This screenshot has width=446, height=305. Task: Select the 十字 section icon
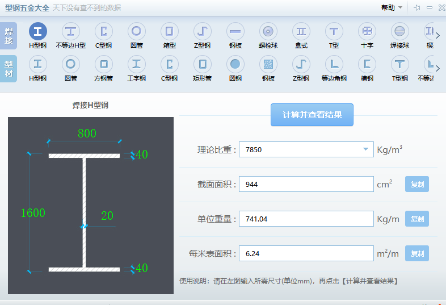(367, 31)
